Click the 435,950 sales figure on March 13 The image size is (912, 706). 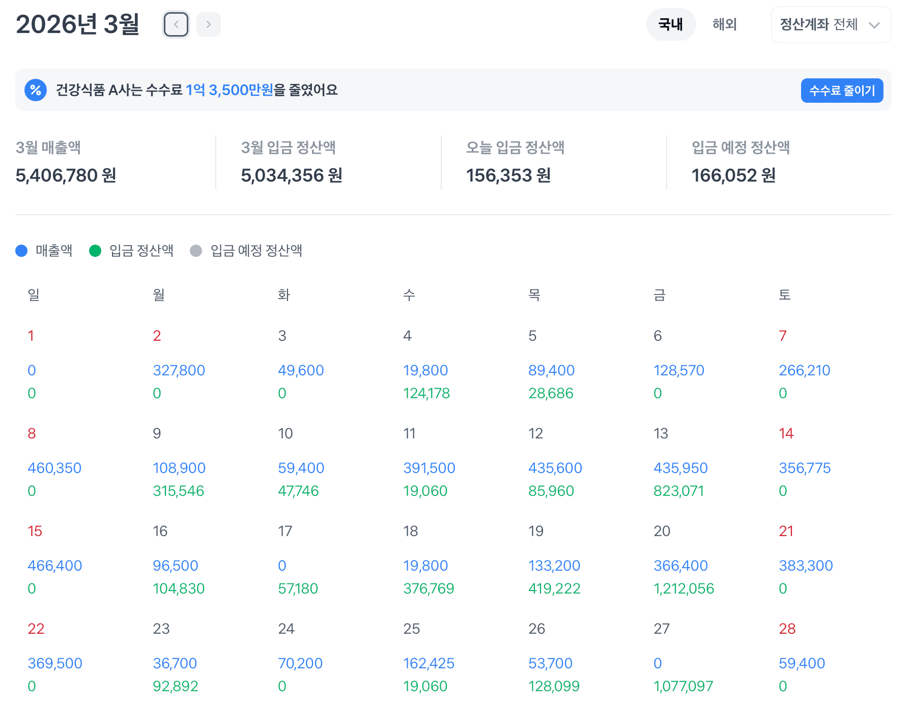point(681,467)
